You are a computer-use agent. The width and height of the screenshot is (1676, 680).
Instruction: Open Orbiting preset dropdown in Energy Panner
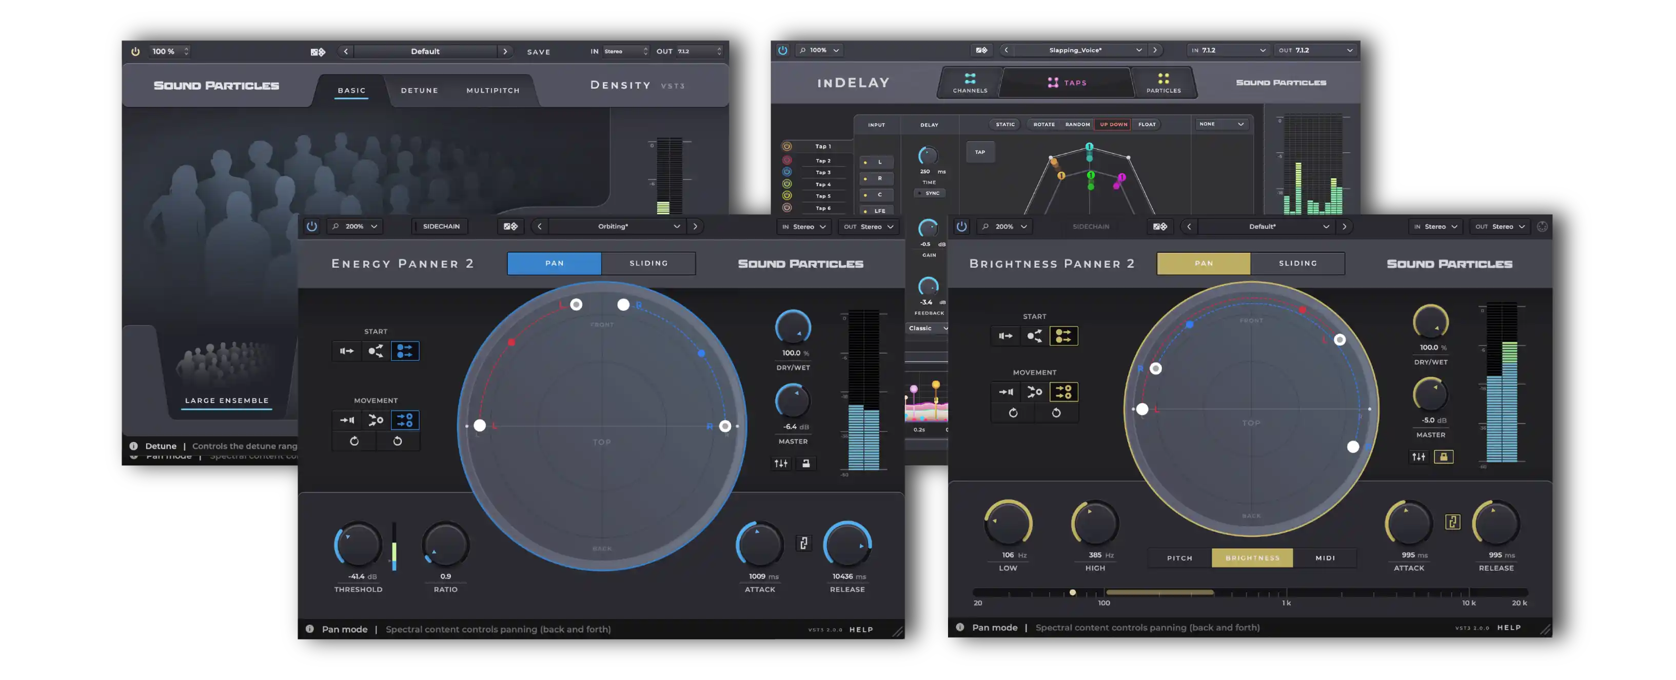(616, 226)
